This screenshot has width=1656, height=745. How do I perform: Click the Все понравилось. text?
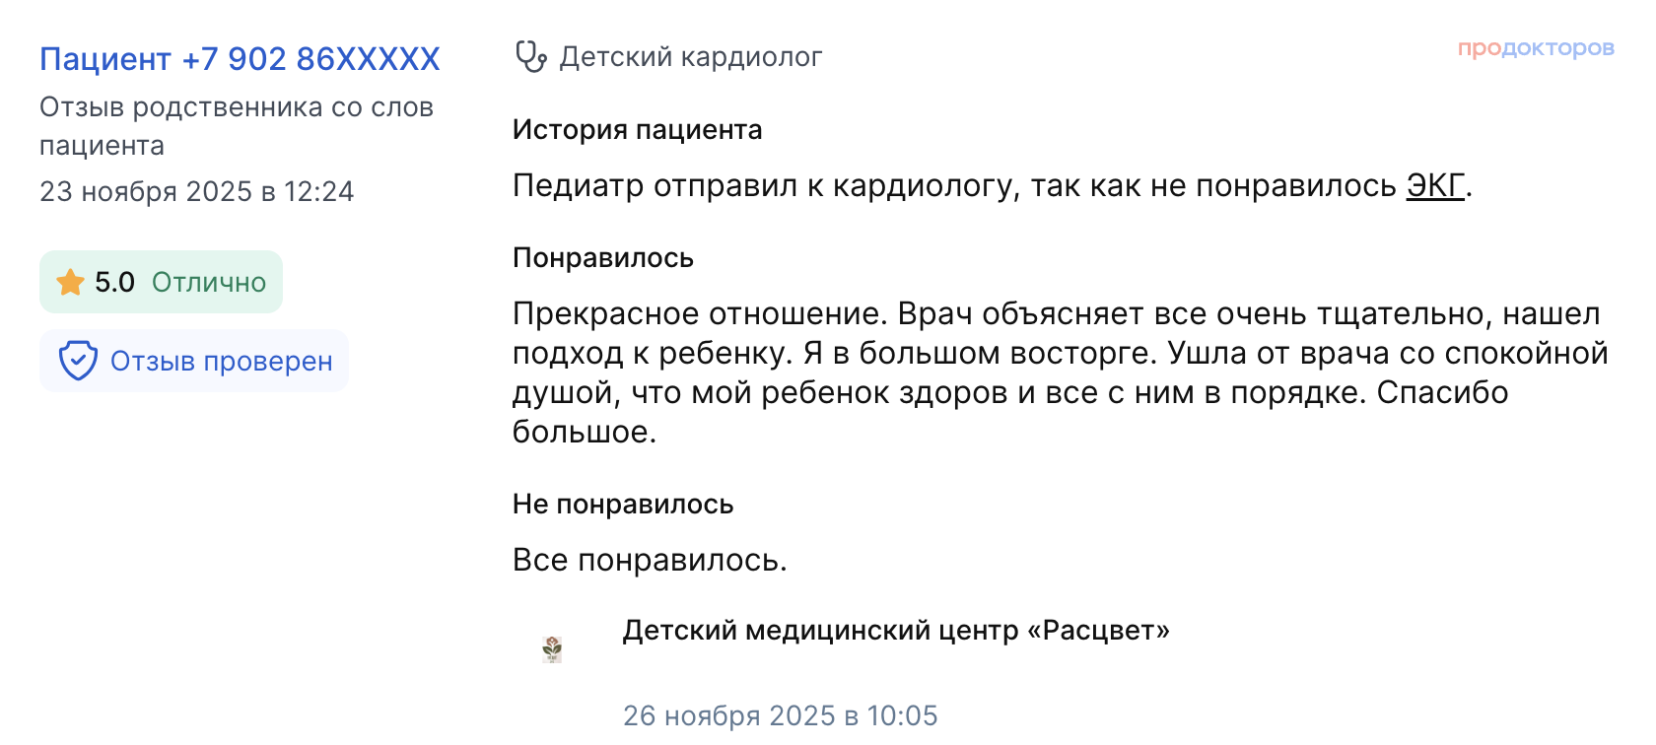coord(650,560)
